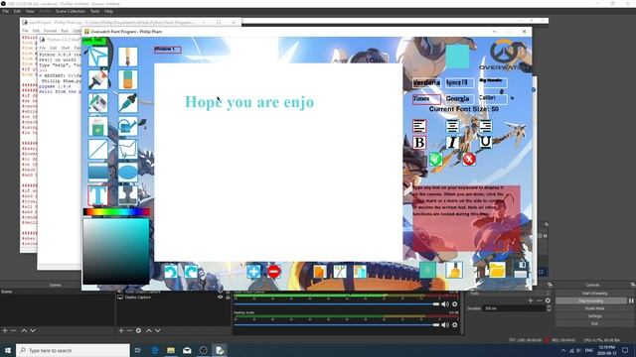Pick a shade in teal gradient square

[116, 251]
